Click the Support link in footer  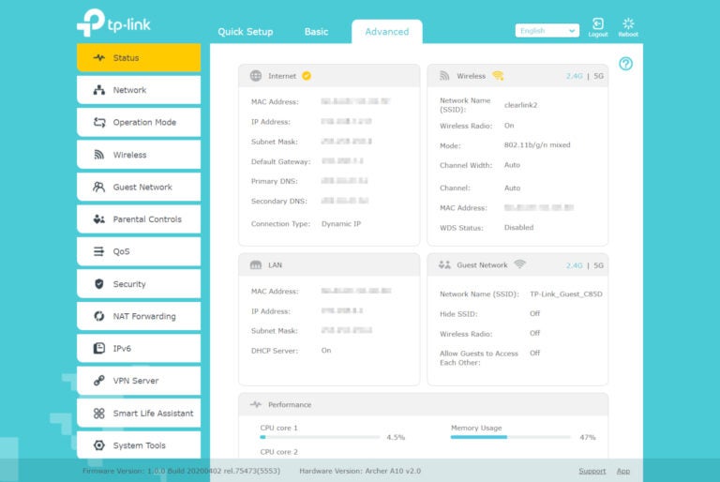click(x=592, y=471)
